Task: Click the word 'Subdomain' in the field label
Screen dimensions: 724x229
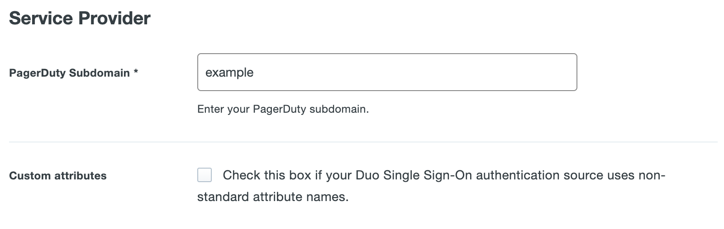Action: [x=105, y=73]
